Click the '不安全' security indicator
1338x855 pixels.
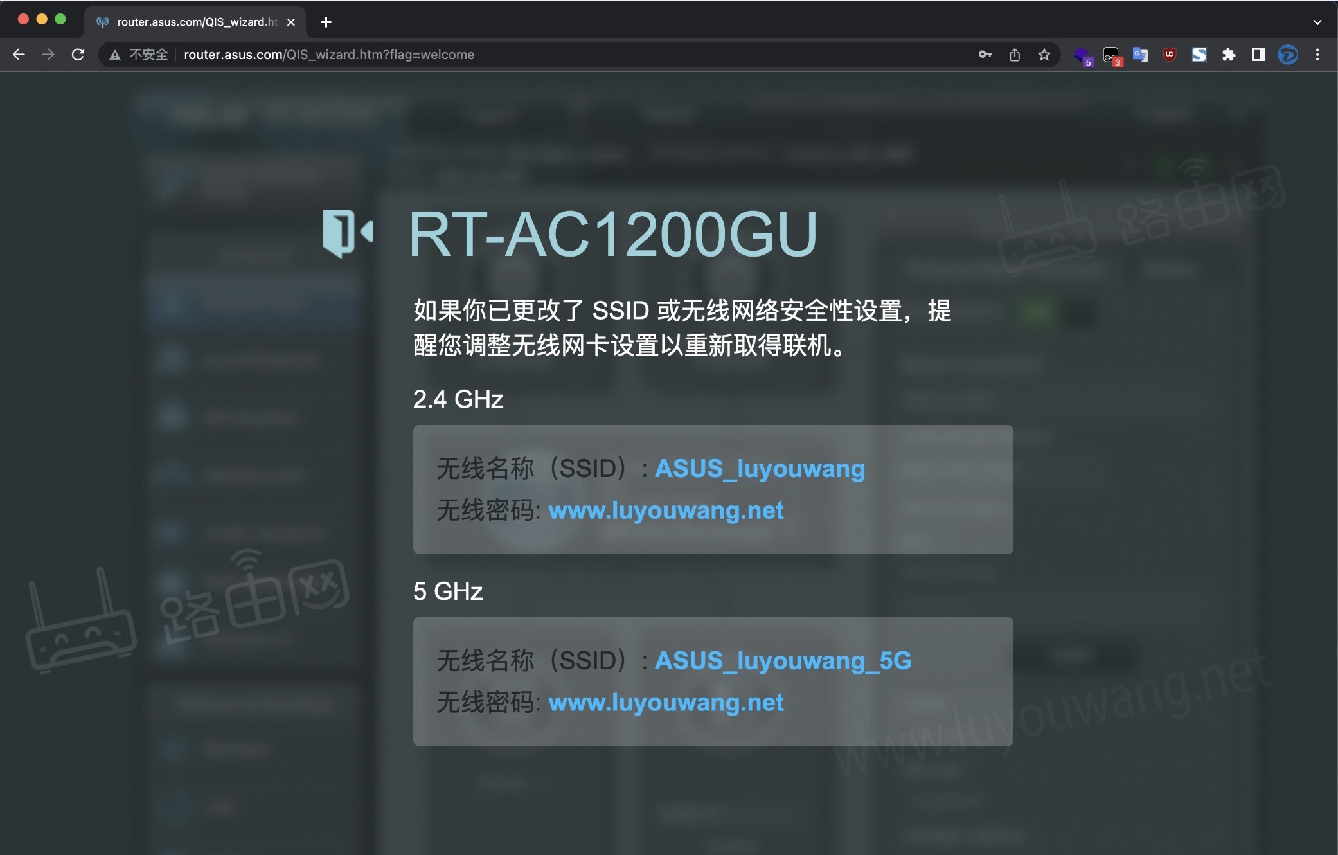pos(148,55)
